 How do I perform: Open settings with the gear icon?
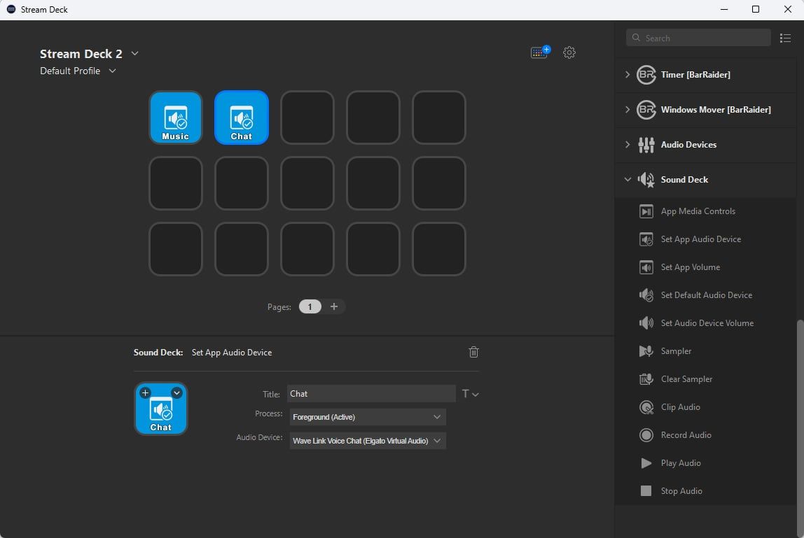click(569, 52)
